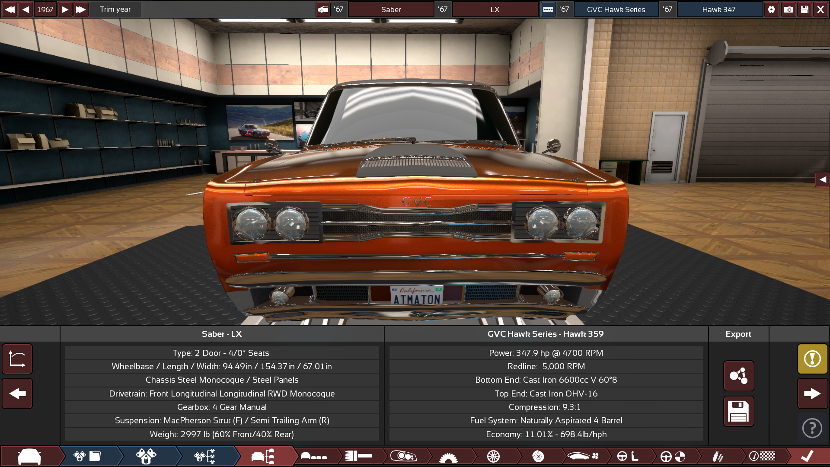Image resolution: width=830 pixels, height=467 pixels.
Task: Select the Fuel System 4 Barrel row
Action: click(x=546, y=420)
